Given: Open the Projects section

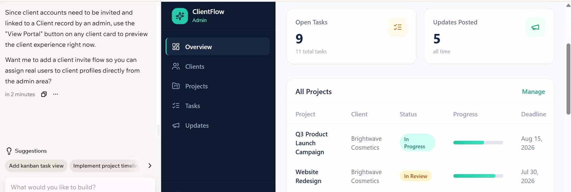Looking at the screenshot, I should pyautogui.click(x=218, y=86).
